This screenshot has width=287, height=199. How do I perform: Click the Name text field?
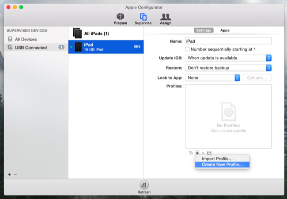click(228, 41)
